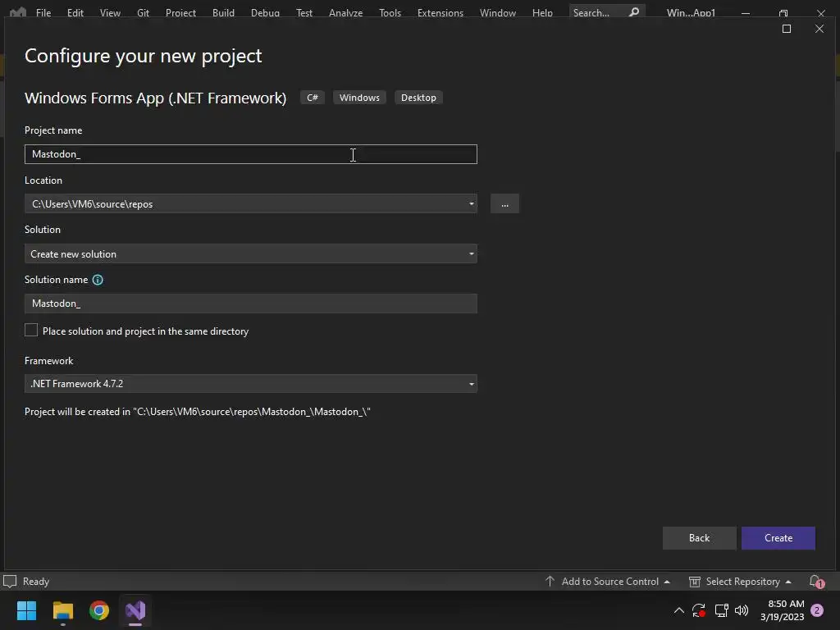Click the search magnifier icon in the title bar
Screen dimensions: 840x630
tap(634, 11)
